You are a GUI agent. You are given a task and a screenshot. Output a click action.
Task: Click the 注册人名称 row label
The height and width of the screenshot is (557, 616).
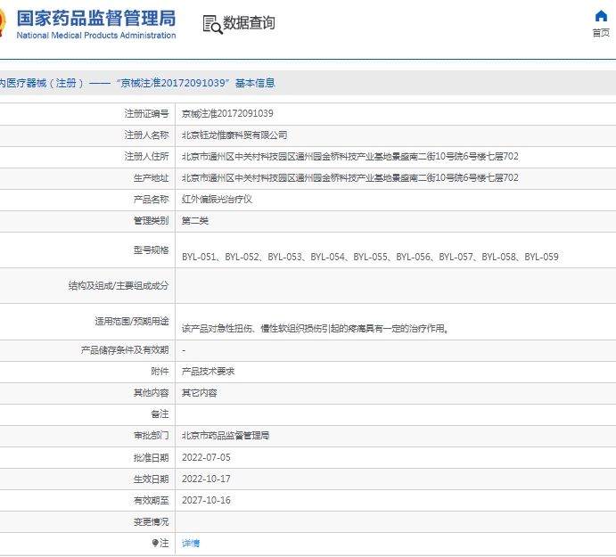click(x=146, y=135)
